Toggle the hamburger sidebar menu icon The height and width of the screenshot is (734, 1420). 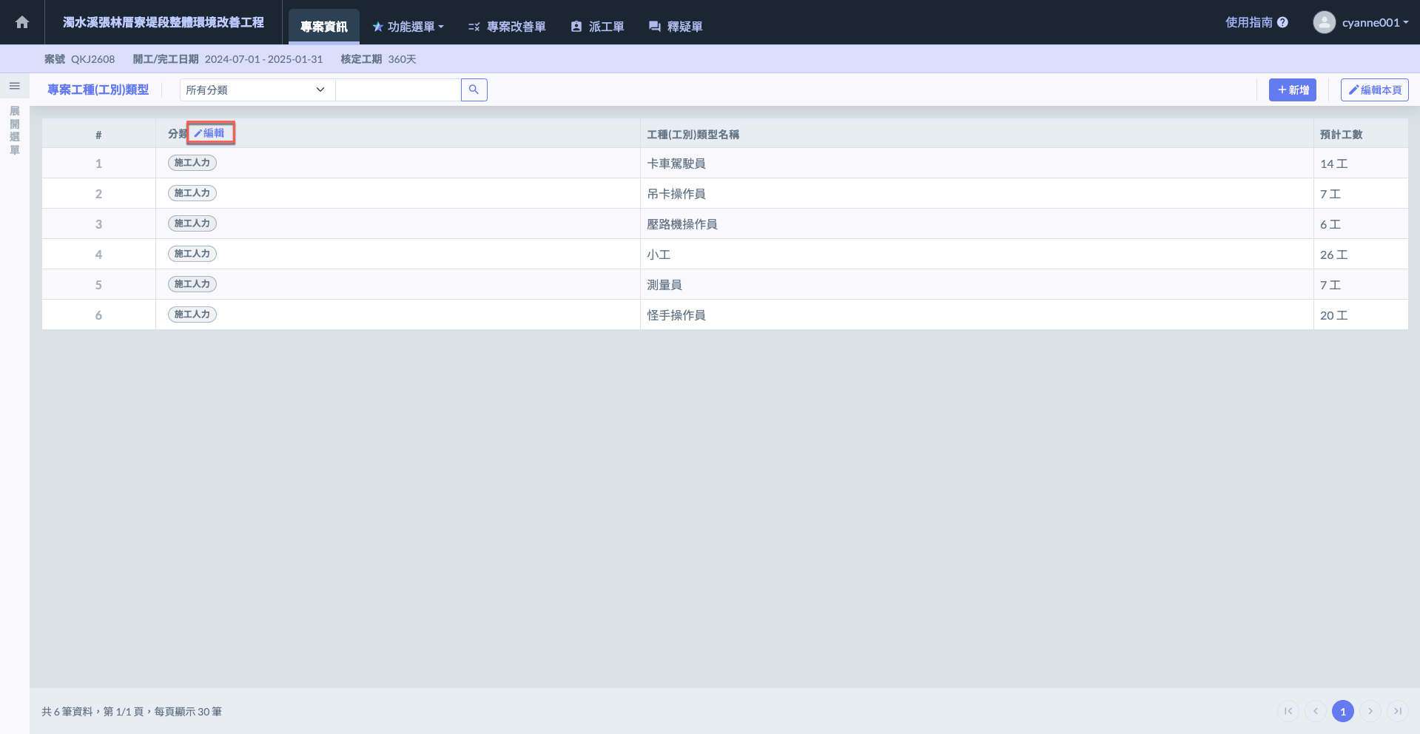click(14, 87)
